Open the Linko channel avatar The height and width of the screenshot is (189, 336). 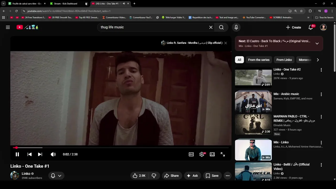pyautogui.click(x=15, y=175)
